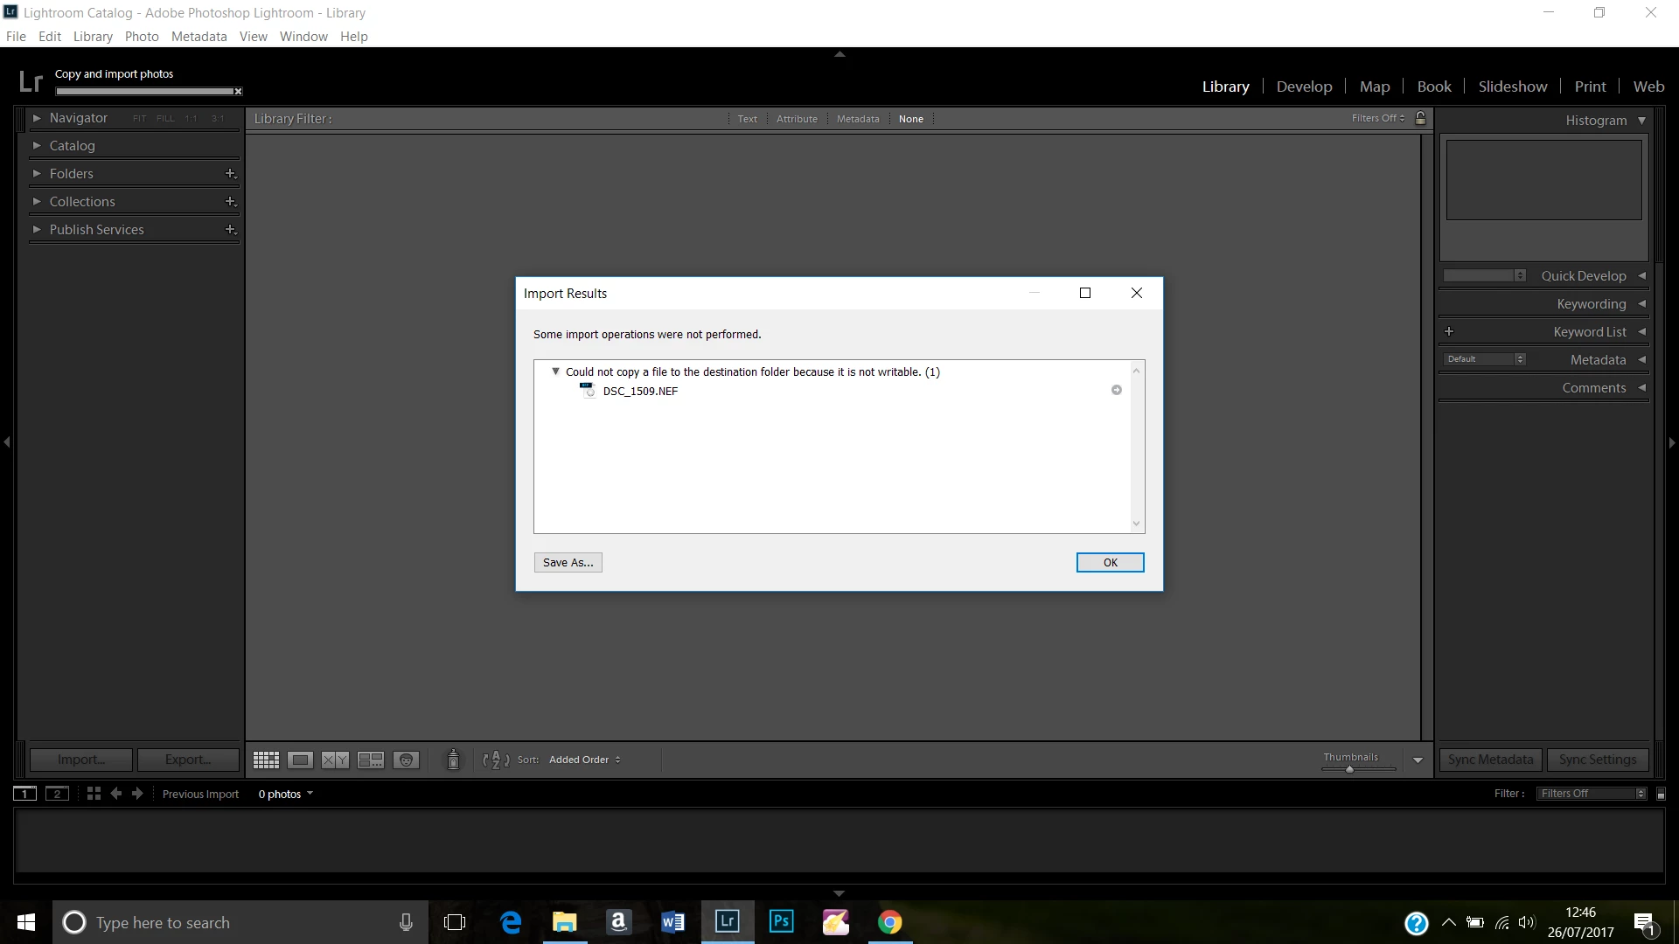This screenshot has width=1679, height=944.
Task: Cancel import via progress bar X
Action: [x=238, y=91]
